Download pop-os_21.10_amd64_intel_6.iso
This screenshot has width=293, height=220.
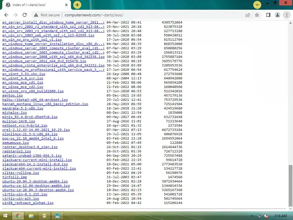[x=33, y=138]
